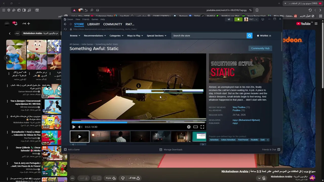The height and width of the screenshot is (182, 324).
Task: Open Steam announcements megaphone
Action: click(229, 19)
